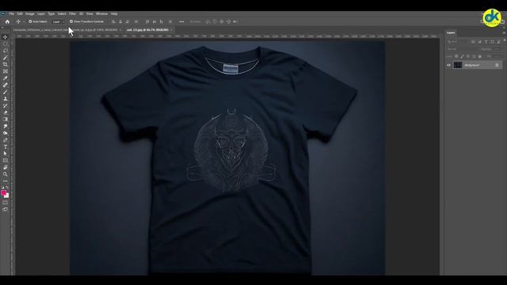The height and width of the screenshot is (285, 507).
Task: Toggle layer filtering switch in Layers panel
Action: tap(505, 40)
